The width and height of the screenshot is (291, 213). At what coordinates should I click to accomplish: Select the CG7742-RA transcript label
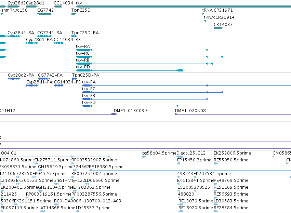click(x=50, y=33)
